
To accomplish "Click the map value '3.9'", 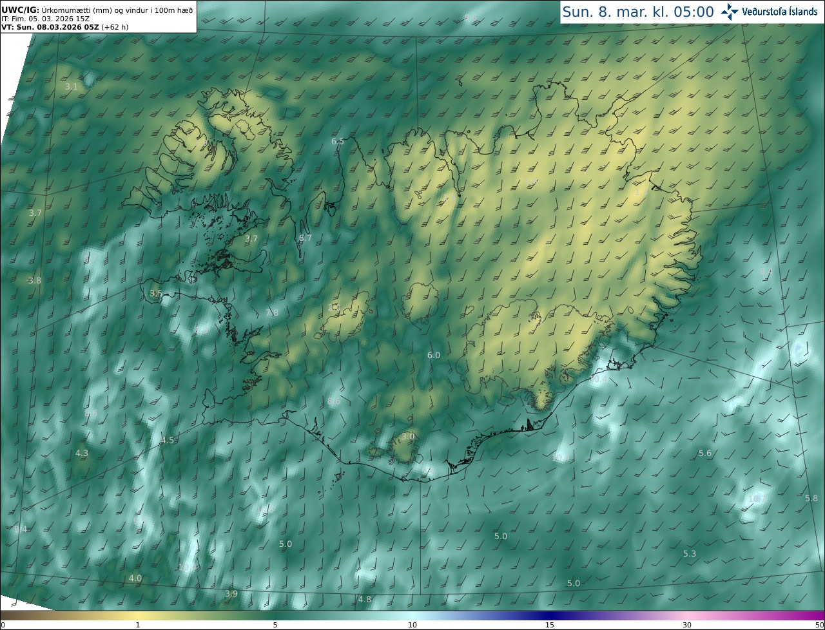I will (231, 593).
